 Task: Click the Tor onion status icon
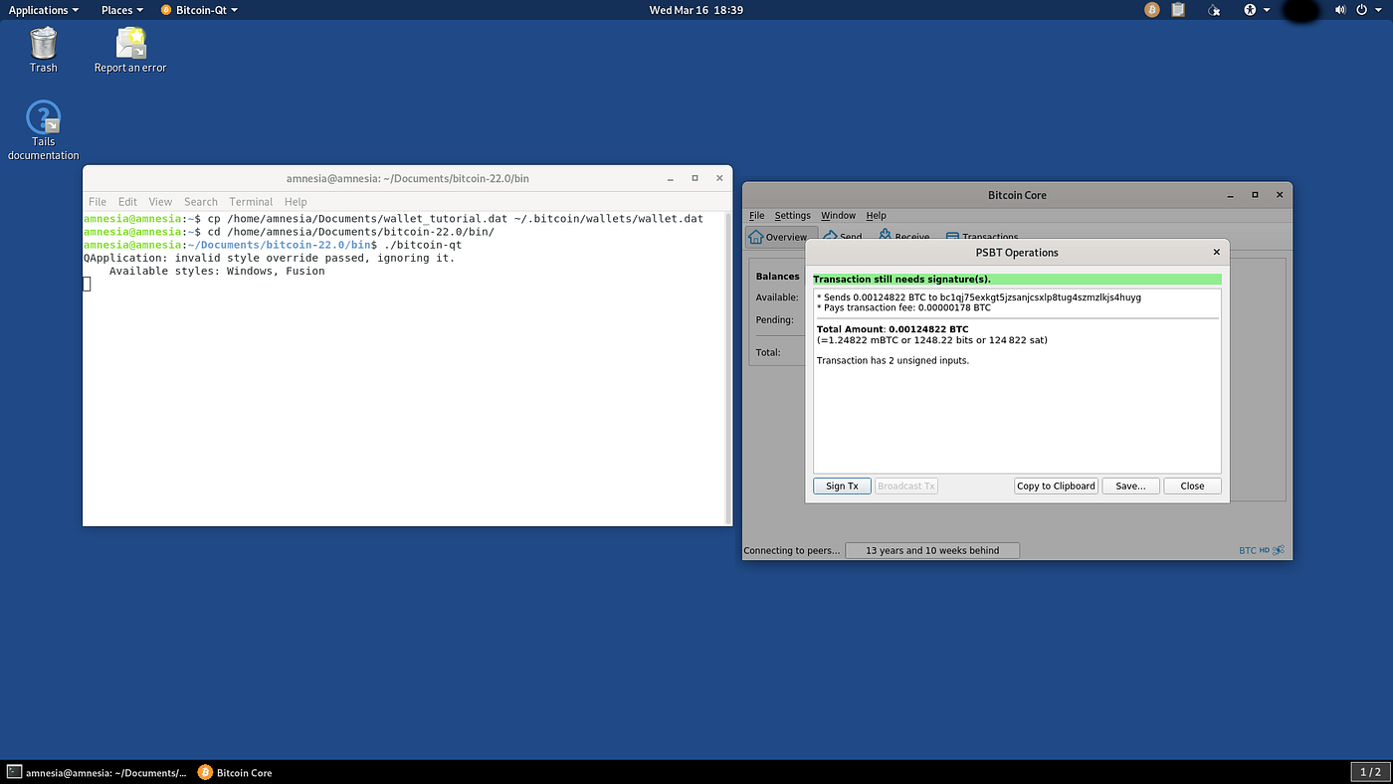(x=1213, y=10)
